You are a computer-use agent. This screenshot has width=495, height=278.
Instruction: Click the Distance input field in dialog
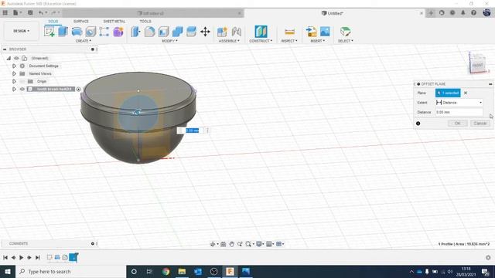[x=459, y=112]
